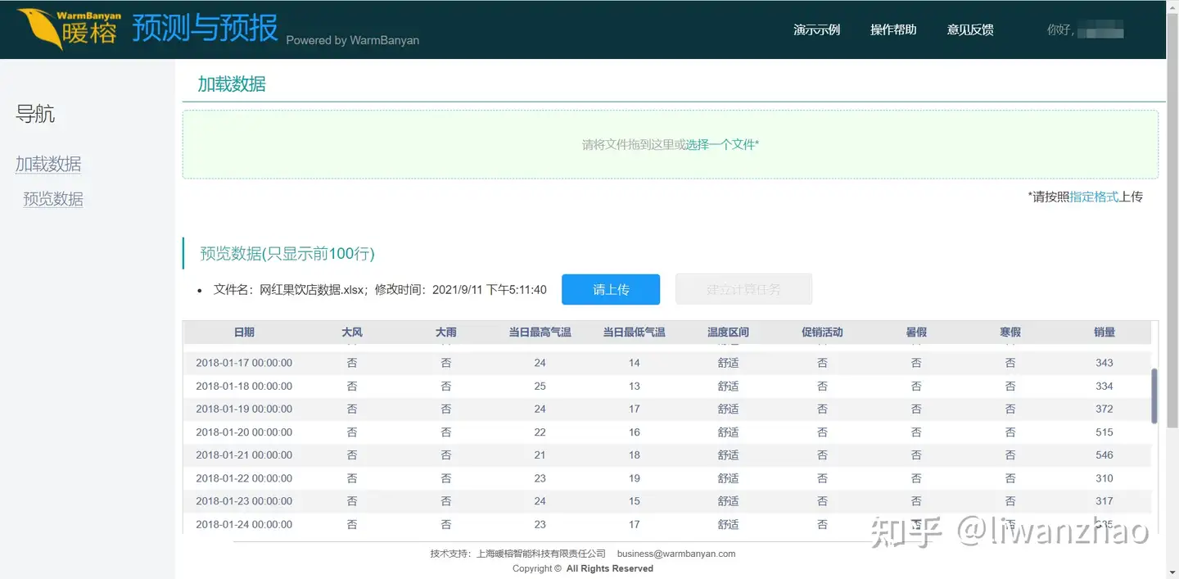Click the date cell 2018-01-21 00:00:00
Screen dimensions: 1179x579
coord(244,455)
